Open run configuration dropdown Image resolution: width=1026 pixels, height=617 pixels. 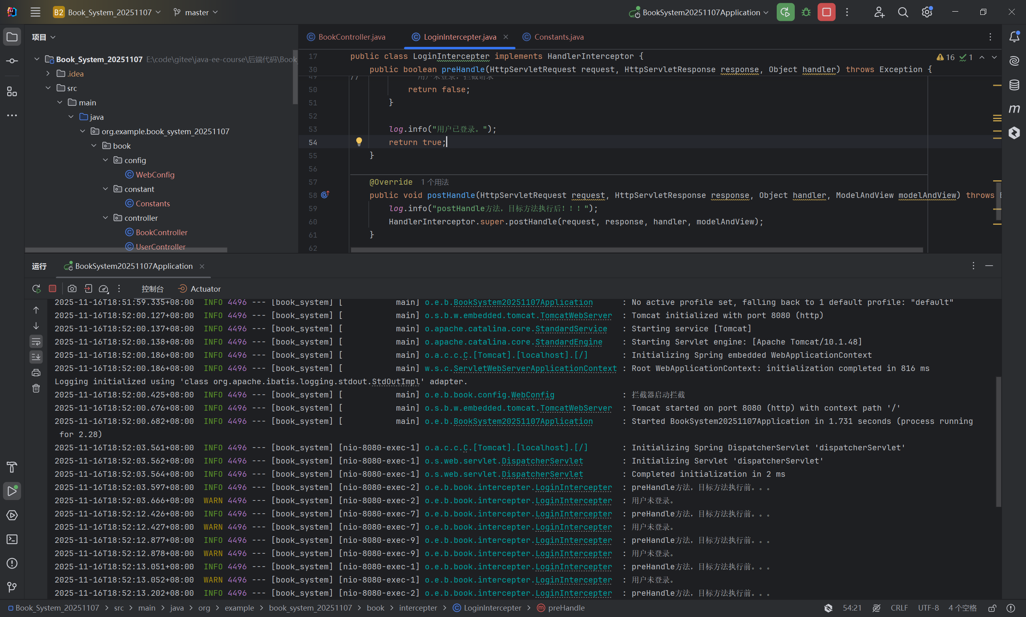pyautogui.click(x=699, y=12)
